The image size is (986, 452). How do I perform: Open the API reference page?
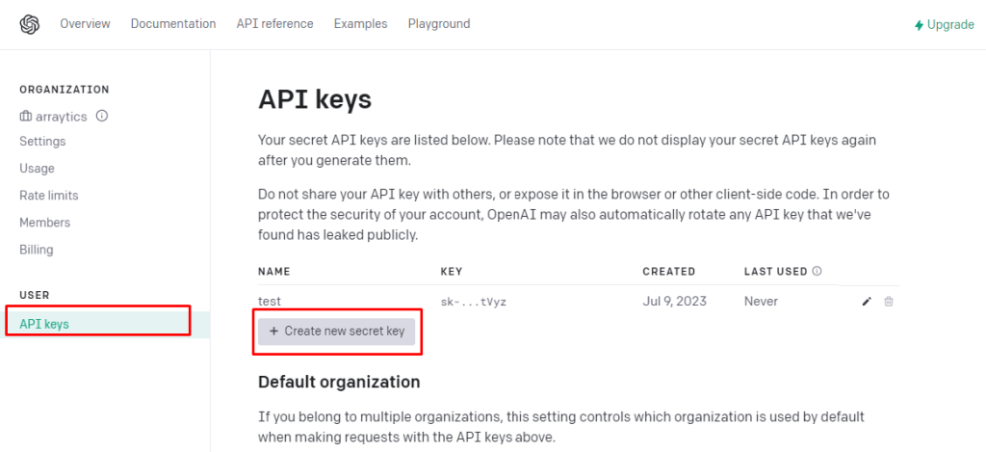[274, 24]
